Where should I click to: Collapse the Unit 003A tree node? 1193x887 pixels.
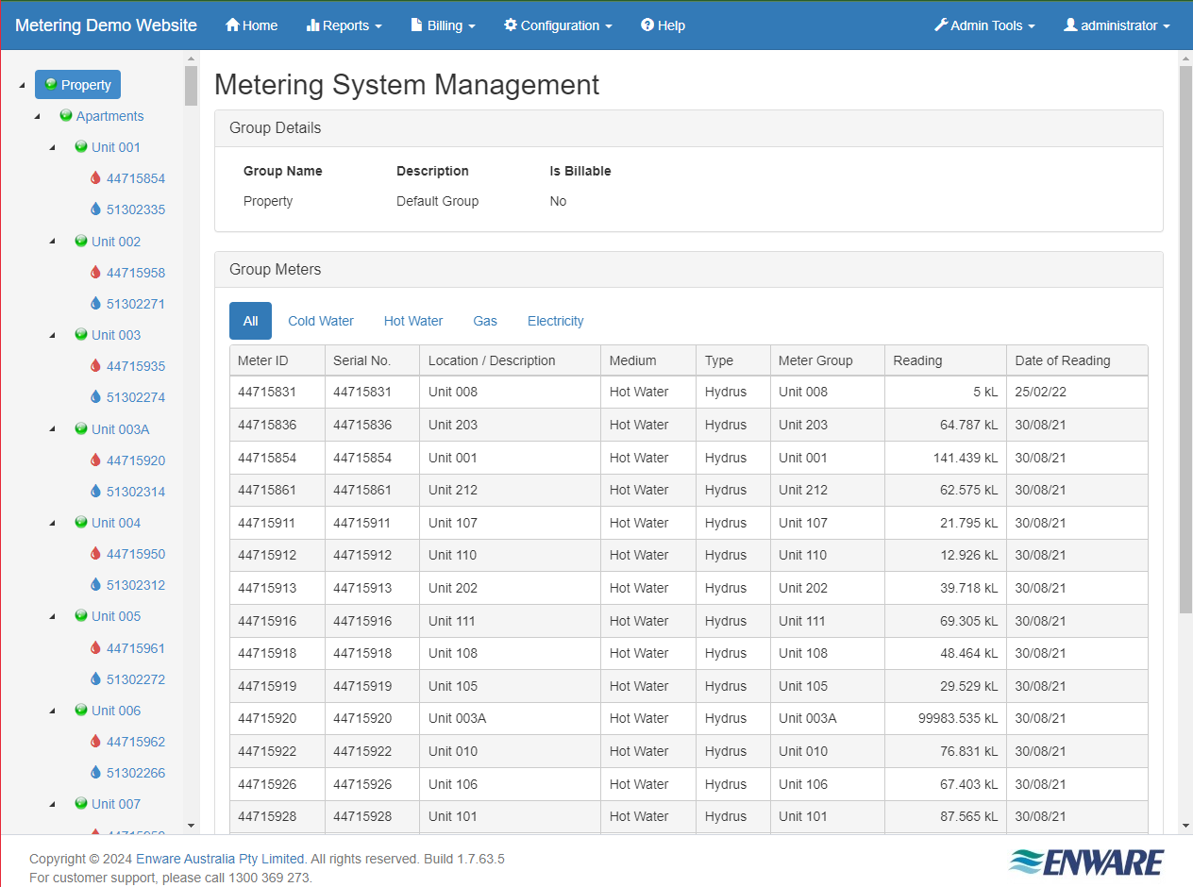coord(52,428)
